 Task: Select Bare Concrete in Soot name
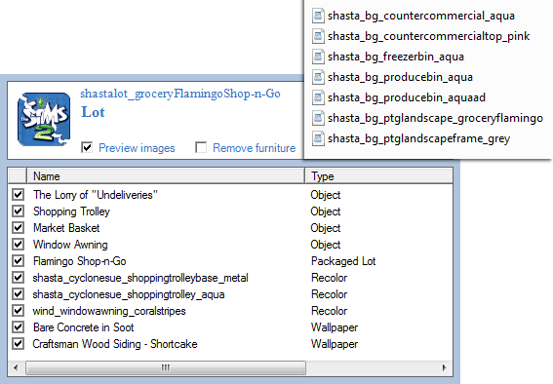[83, 327]
